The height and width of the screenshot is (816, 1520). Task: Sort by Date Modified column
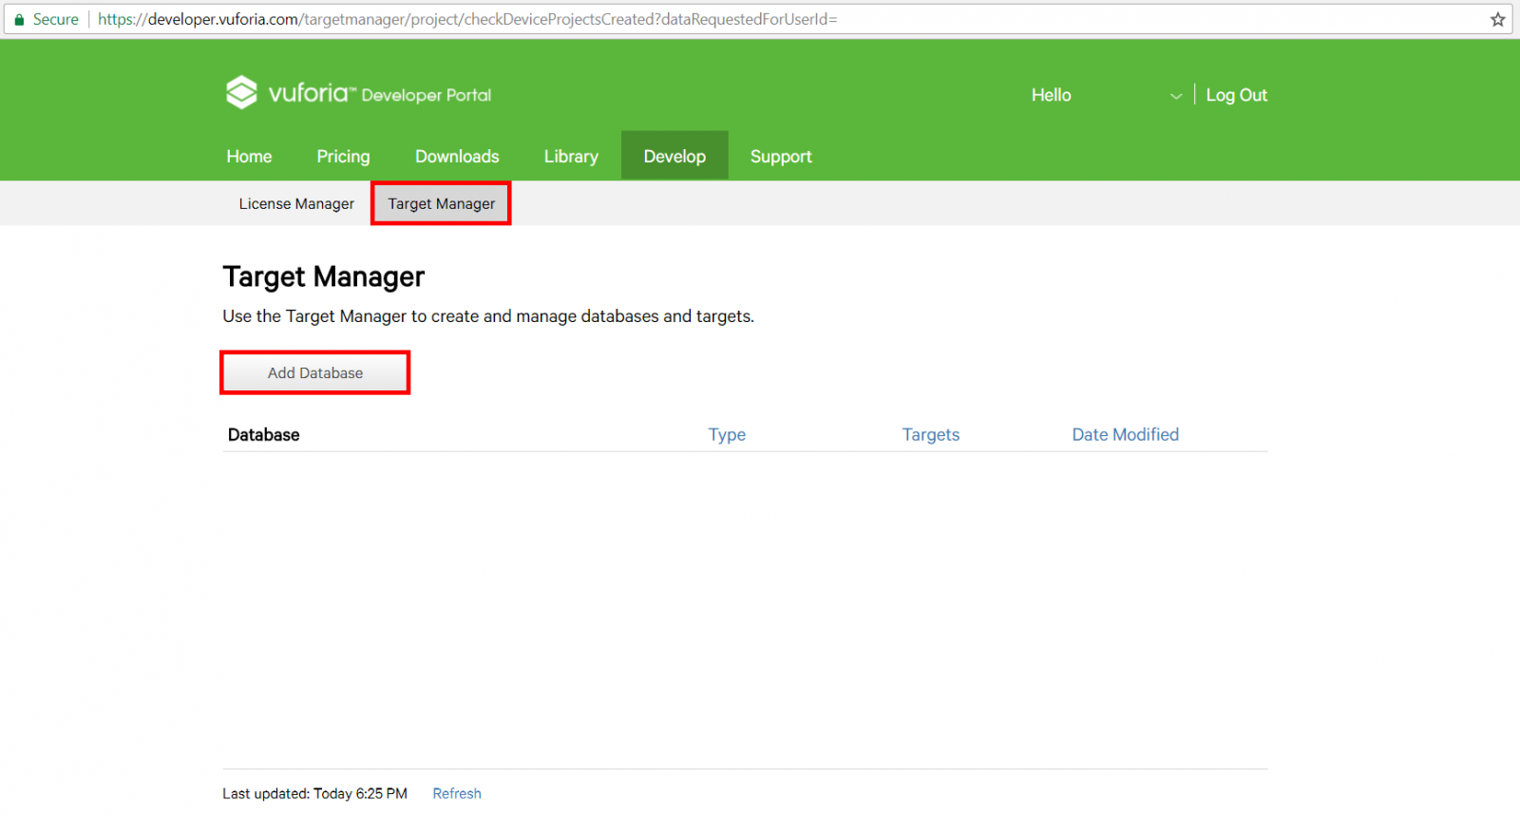[1126, 434]
